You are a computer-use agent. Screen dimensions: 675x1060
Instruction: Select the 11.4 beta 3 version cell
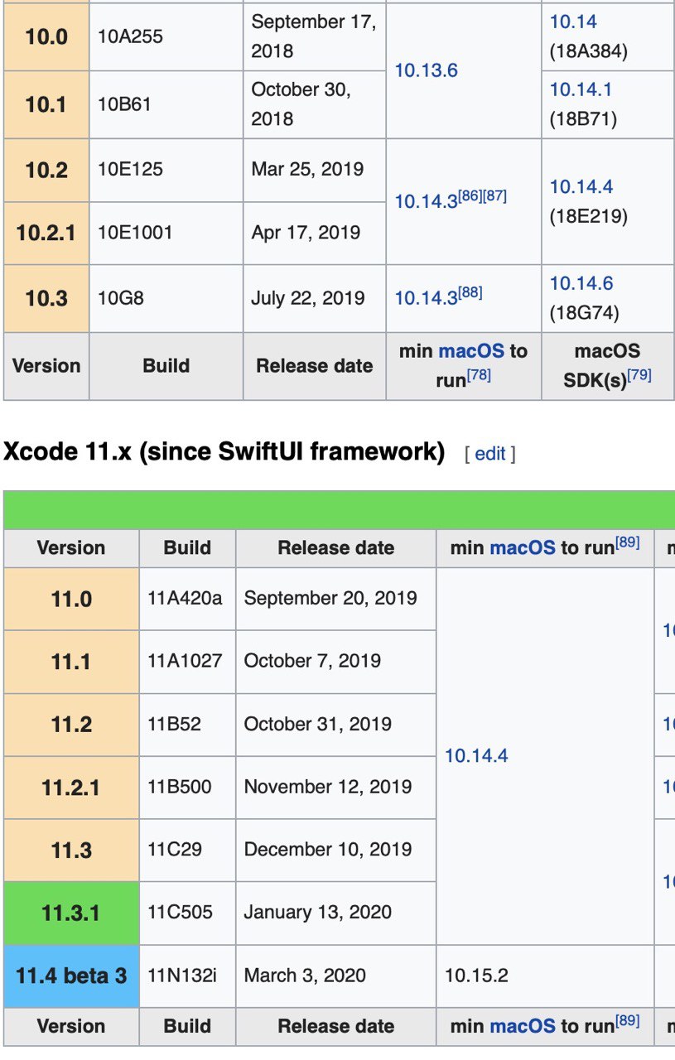(71, 976)
